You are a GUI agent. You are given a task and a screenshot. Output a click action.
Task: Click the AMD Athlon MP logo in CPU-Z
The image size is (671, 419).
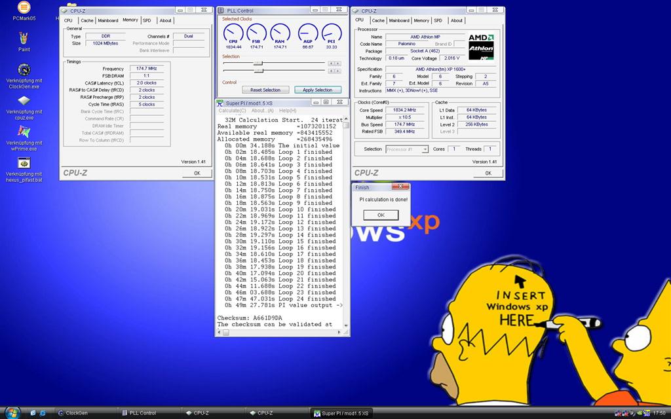pos(481,47)
